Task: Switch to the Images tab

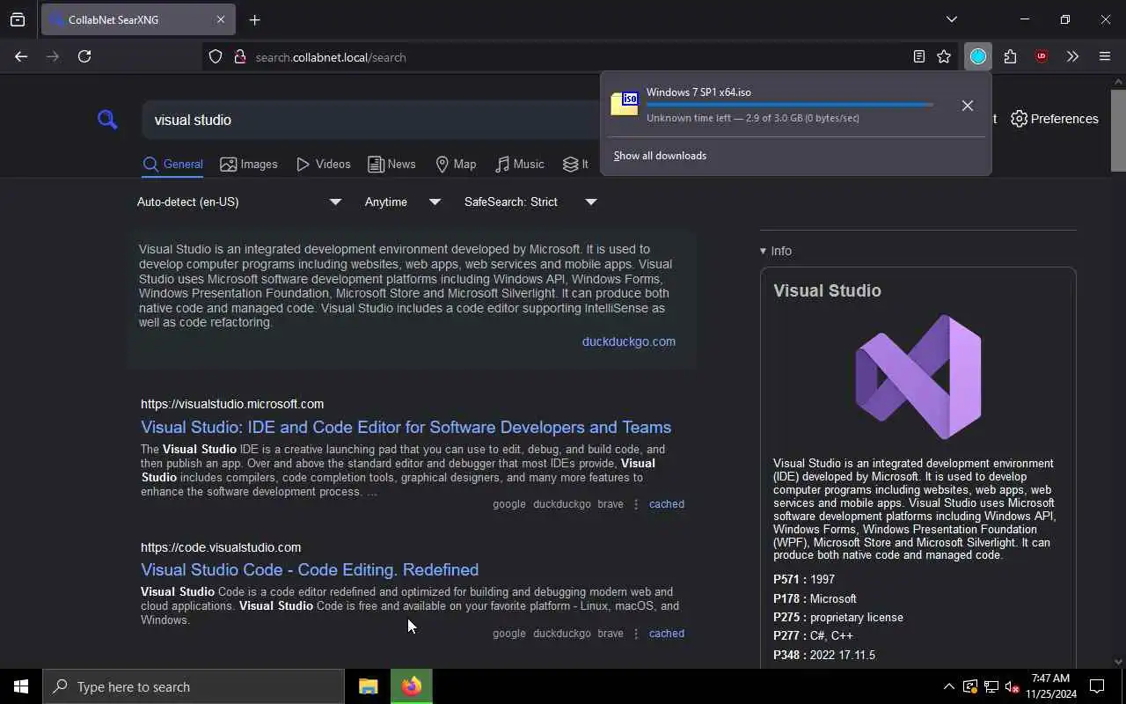Action: (249, 164)
